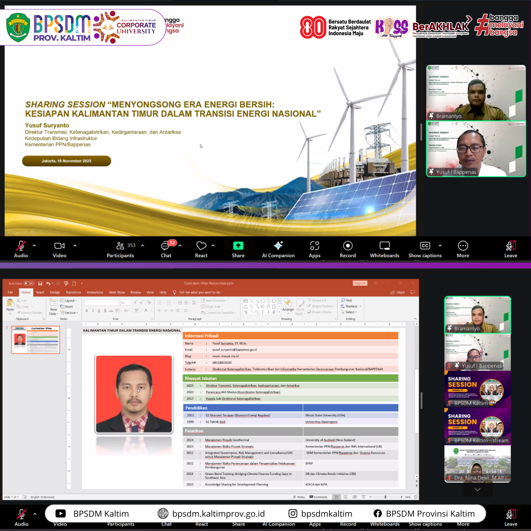Click the green Share screen icon
The width and height of the screenshot is (531, 531).
tap(238, 246)
